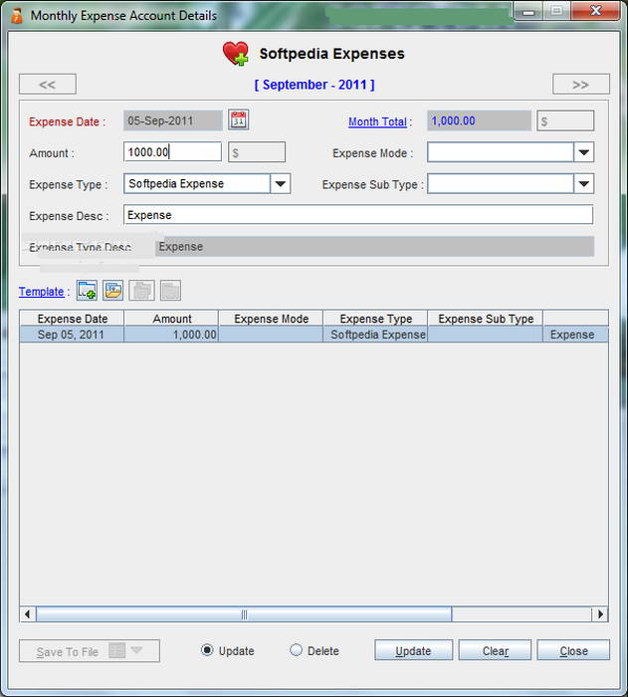The height and width of the screenshot is (697, 628).
Task: Click the Expense Sub Type column header
Action: (x=486, y=319)
